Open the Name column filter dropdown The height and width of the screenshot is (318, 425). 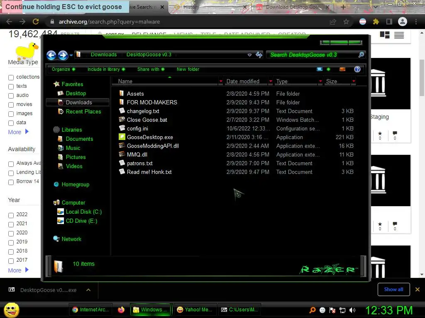221,81
